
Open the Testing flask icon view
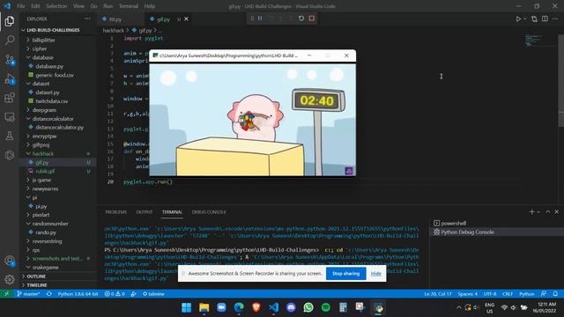[x=10, y=136]
